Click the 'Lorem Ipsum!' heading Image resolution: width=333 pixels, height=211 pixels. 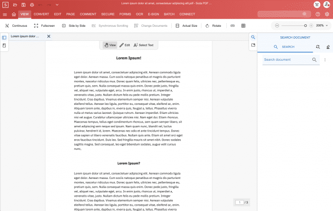pos(129,58)
